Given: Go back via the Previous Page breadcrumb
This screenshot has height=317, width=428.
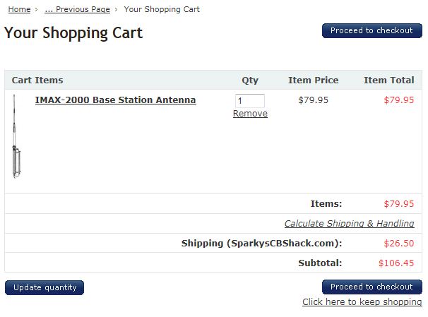Looking at the screenshot, I should tap(77, 9).
